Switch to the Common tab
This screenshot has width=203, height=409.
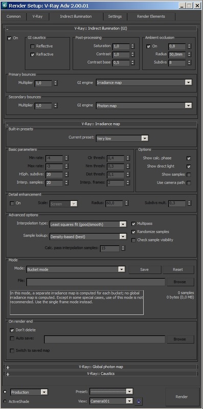[x=14, y=16]
